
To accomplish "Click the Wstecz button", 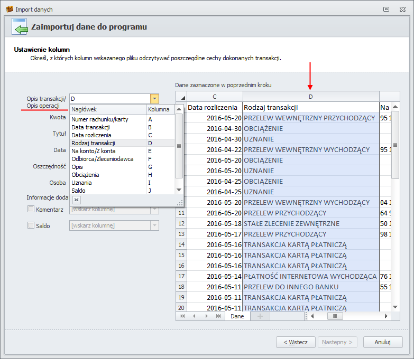I will (296, 342).
